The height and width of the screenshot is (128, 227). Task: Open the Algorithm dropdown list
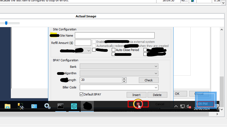pyautogui.click(x=156, y=73)
